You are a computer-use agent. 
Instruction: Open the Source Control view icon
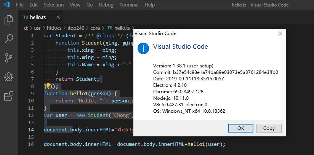tap(9, 58)
